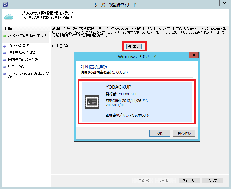Open 証明書のプロパティを表示します link
This screenshot has width=231, height=189.
coord(127,115)
